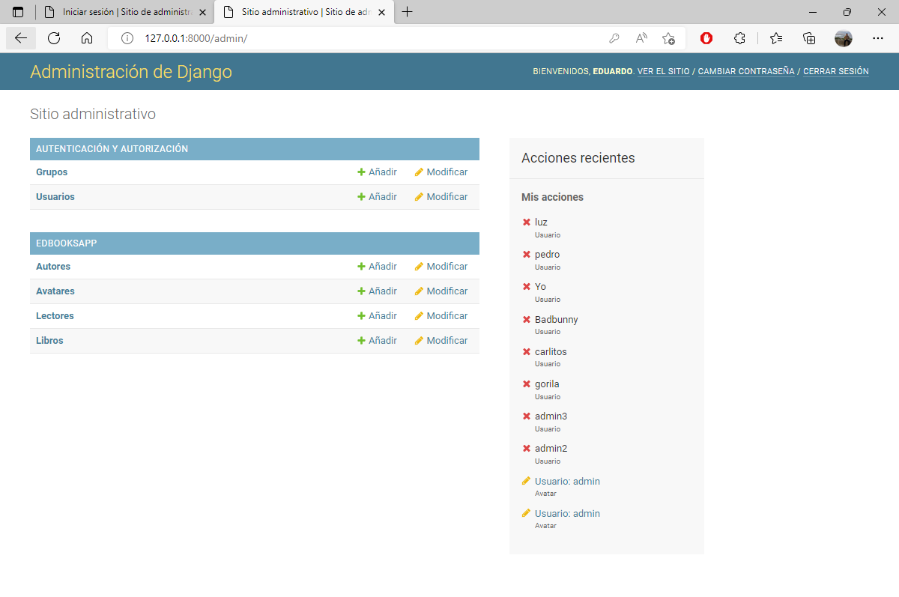Follow the Ver el sitio link
Screen dimensions: 899x597
[x=664, y=72]
